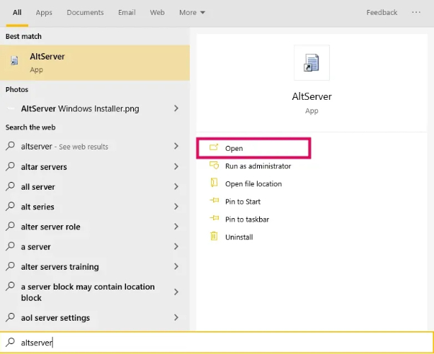Screen dimensions: 434x354
Task: Expand the 'alter server role' result chevron
Action: 176,227
